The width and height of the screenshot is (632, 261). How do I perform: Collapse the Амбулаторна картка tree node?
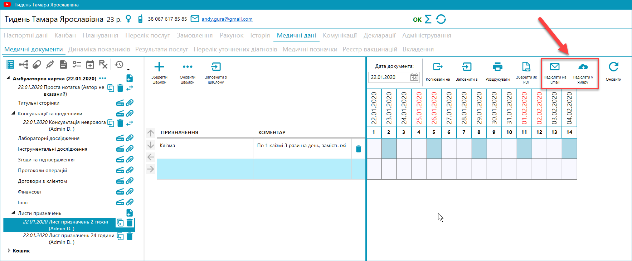(8, 78)
